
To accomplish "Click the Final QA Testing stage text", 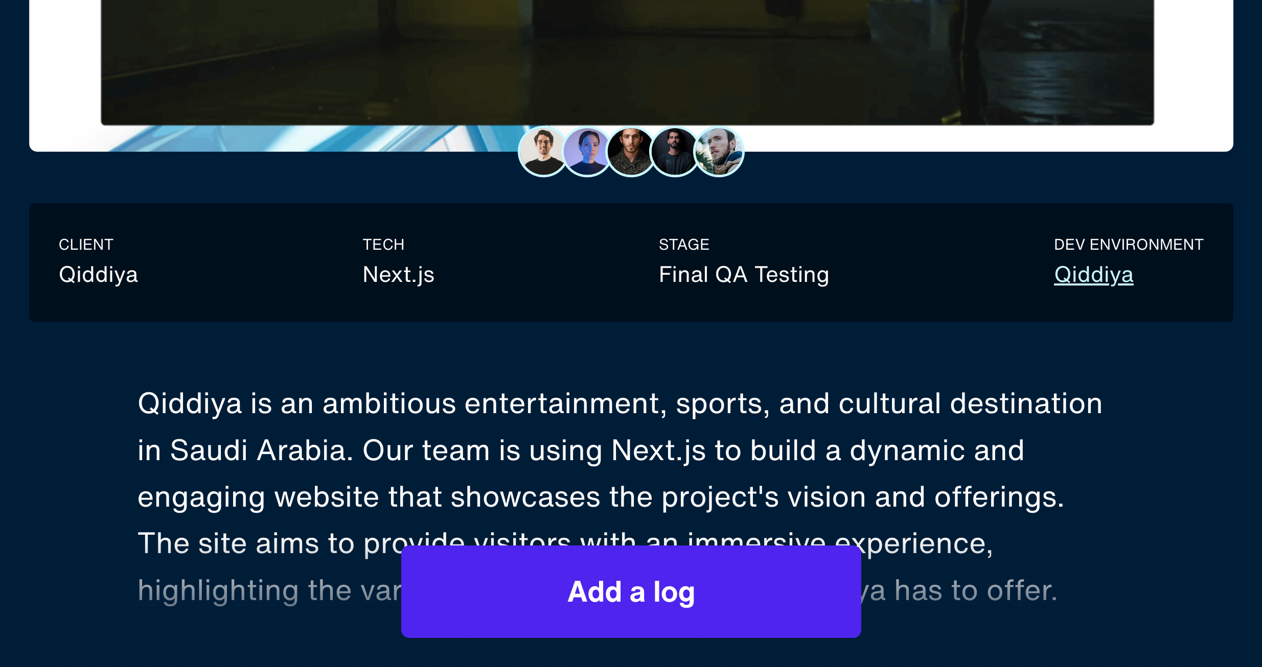I will [x=744, y=274].
